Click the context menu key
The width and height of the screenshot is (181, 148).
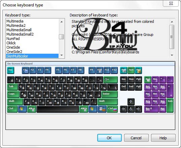pyautogui.click(x=102, y=109)
